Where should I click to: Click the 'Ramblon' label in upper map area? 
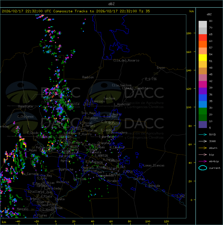tap(88, 77)
